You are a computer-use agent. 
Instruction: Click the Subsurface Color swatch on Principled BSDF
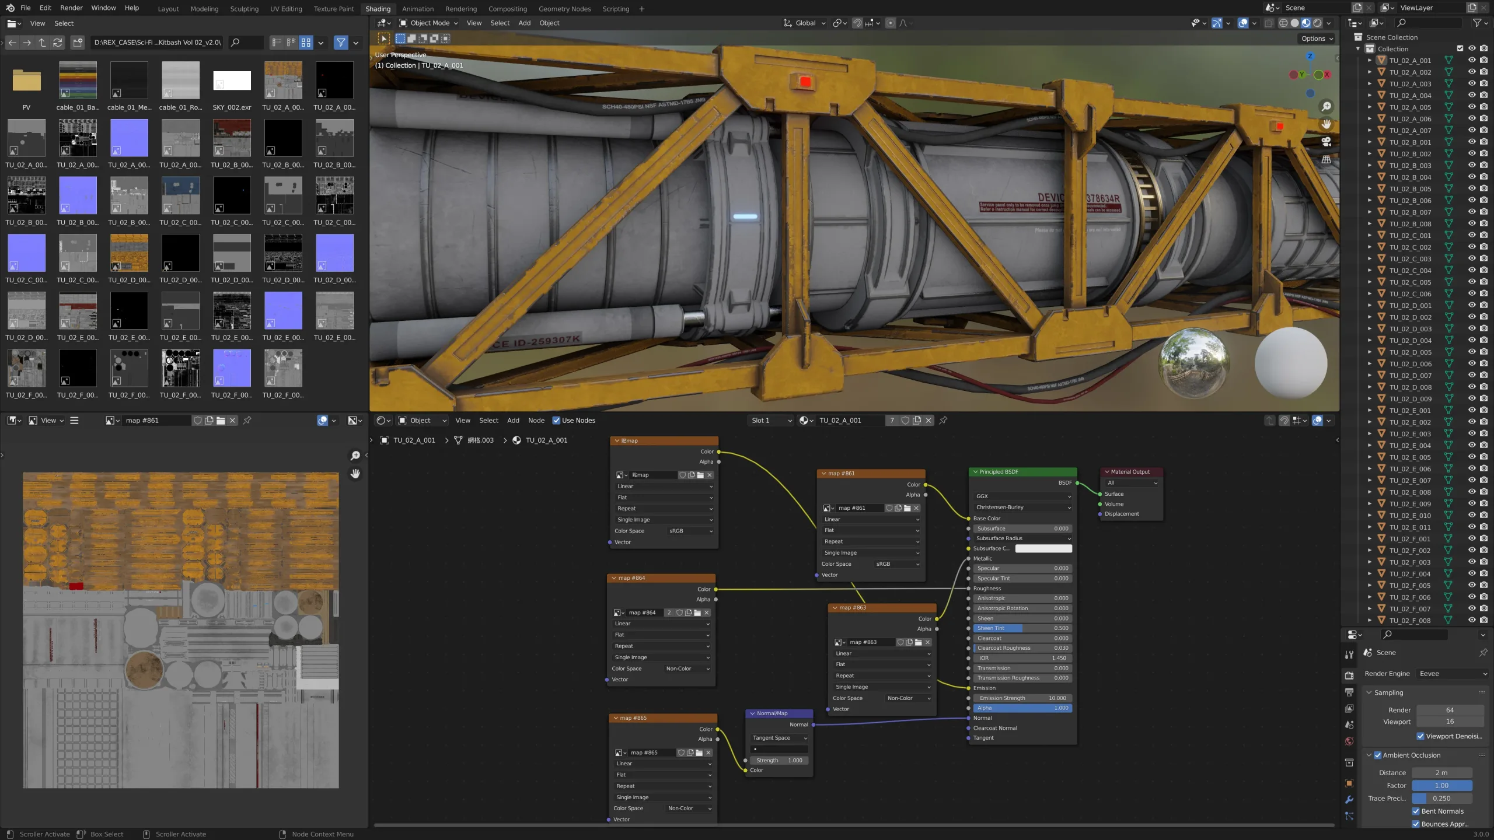pyautogui.click(x=1044, y=548)
